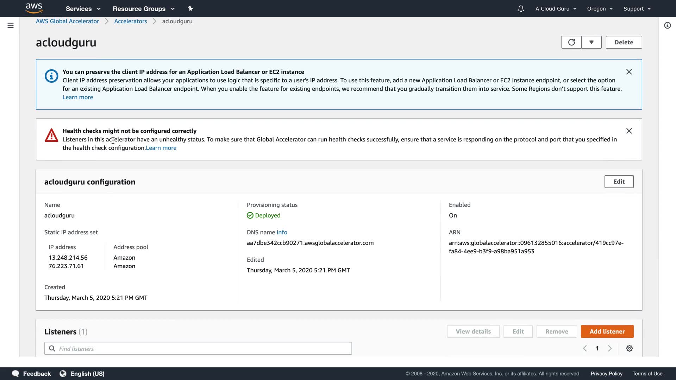The height and width of the screenshot is (380, 676).
Task: Click the Find listeners search field
Action: [198, 348]
